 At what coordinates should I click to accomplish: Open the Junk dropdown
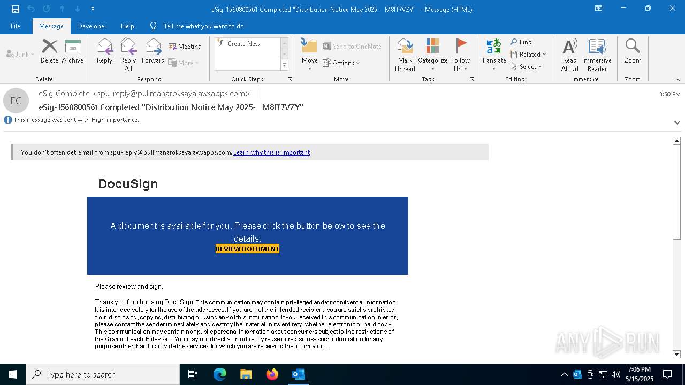click(x=20, y=54)
